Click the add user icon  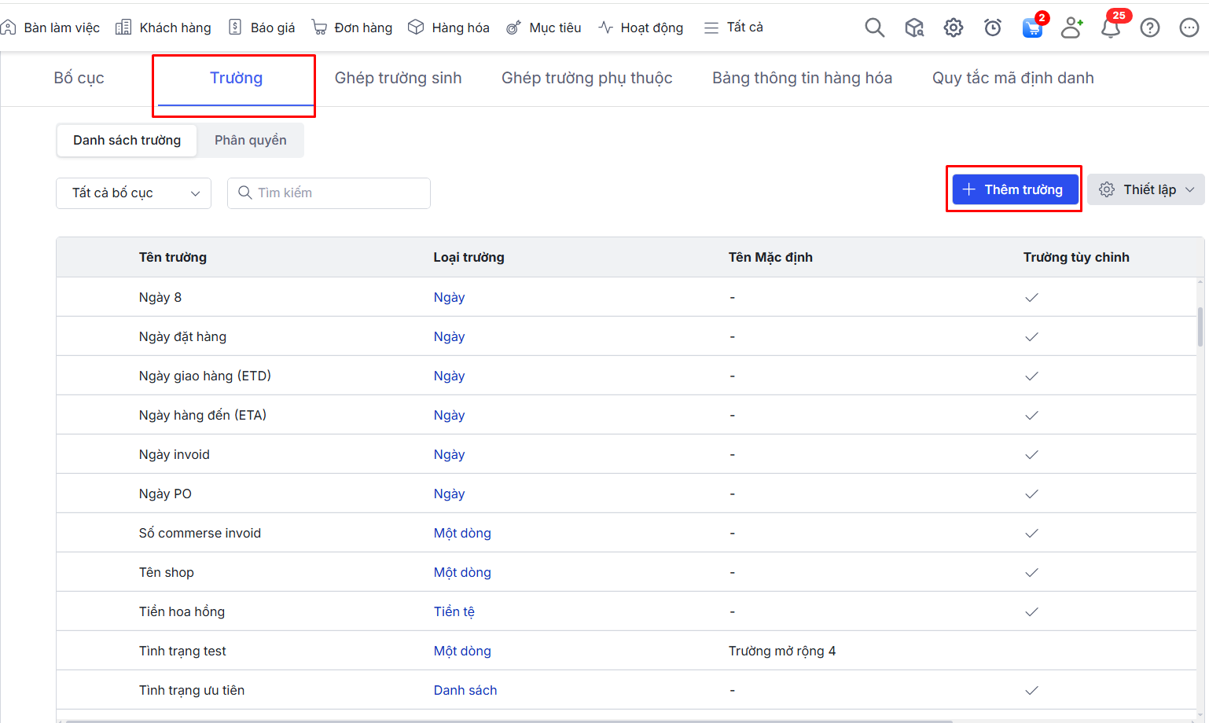point(1071,28)
